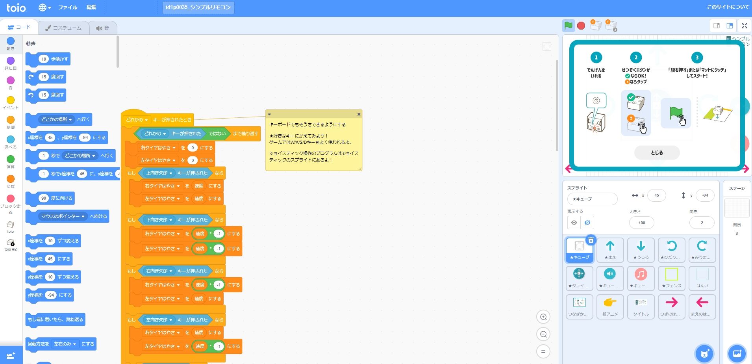Open このサイトについて link
Screen dimensions: 752x364
click(728, 7)
